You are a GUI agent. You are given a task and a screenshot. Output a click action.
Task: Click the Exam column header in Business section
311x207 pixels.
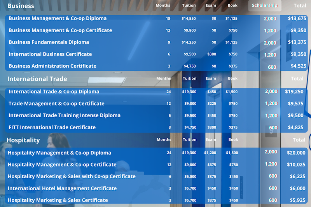[x=211, y=5]
